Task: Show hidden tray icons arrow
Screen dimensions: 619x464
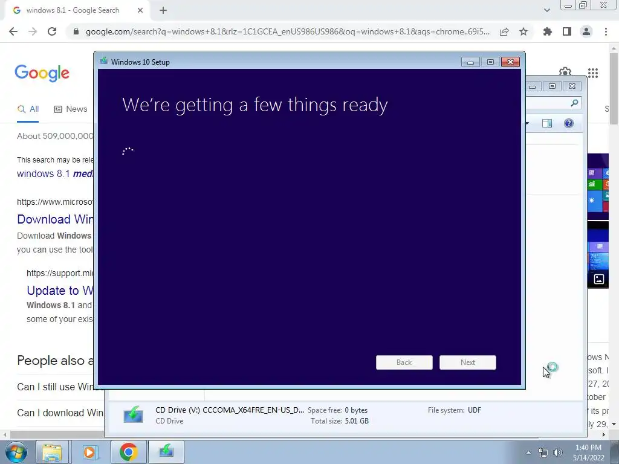Action: [x=528, y=453]
